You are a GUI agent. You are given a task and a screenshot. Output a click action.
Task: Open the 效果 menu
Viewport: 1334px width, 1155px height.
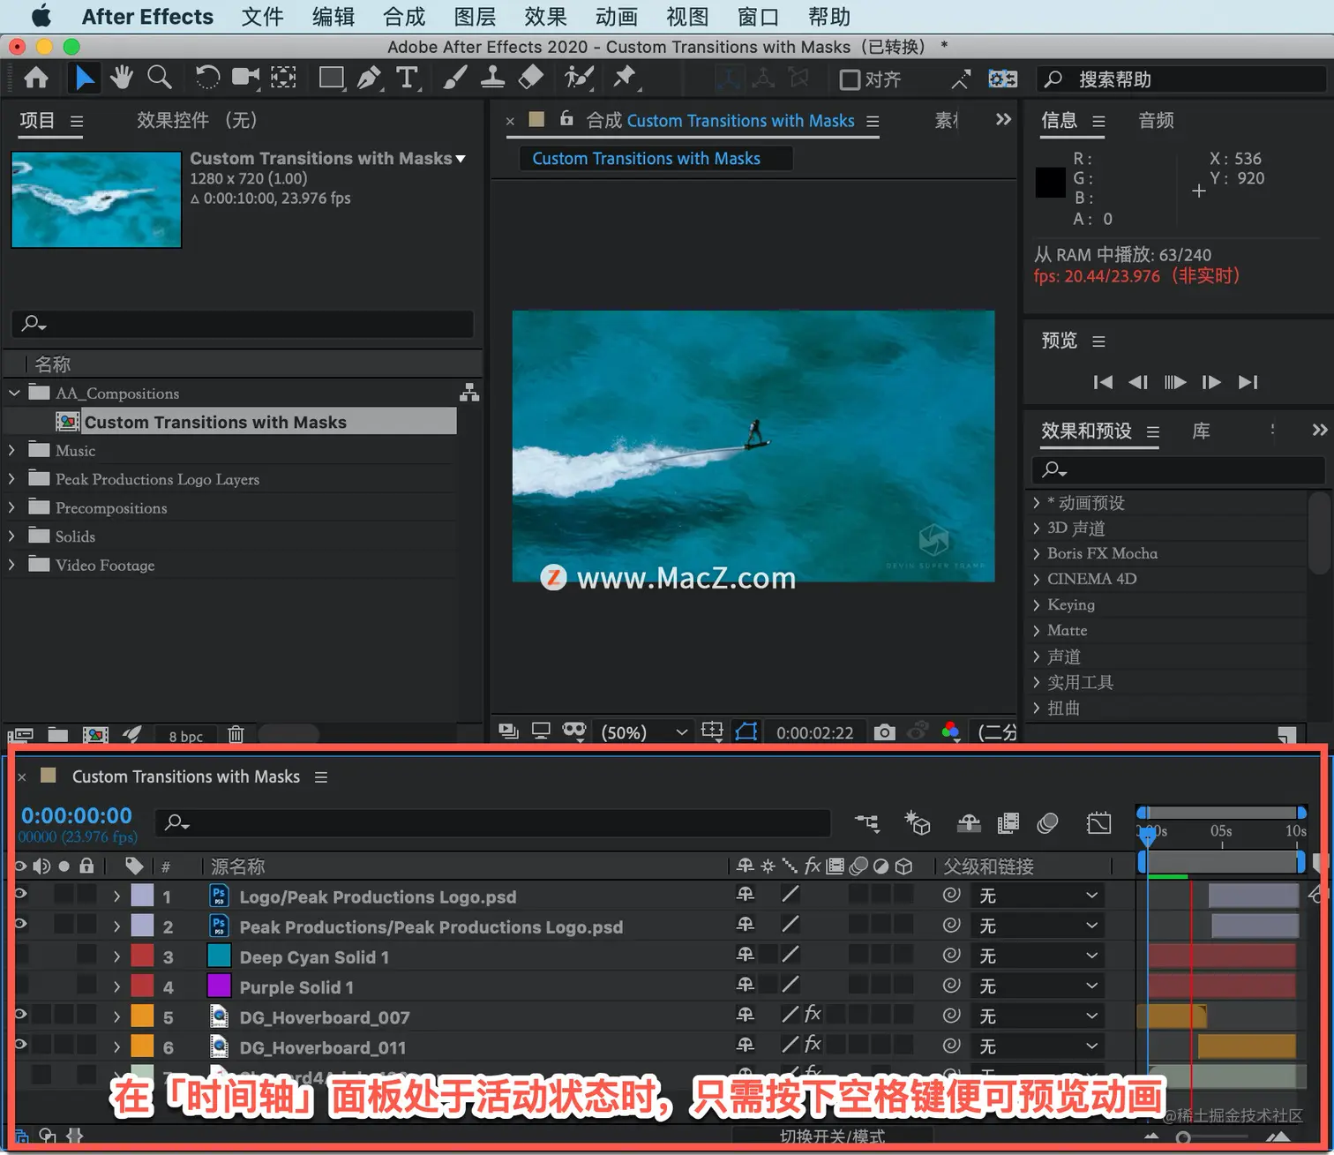pyautogui.click(x=545, y=17)
